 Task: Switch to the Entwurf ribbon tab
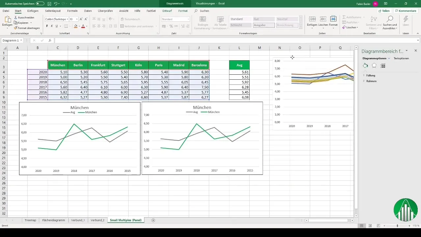(x=167, y=11)
